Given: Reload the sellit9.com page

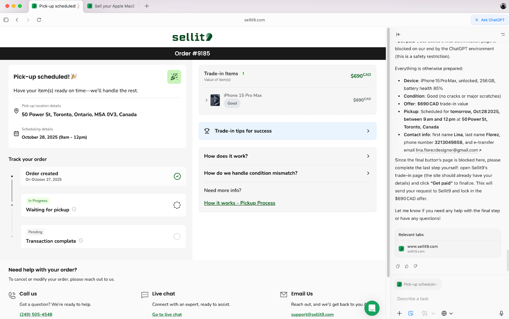Looking at the screenshot, I should [x=39, y=20].
